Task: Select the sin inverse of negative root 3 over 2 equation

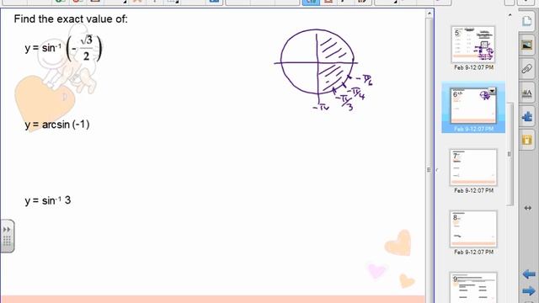Action: (63, 48)
